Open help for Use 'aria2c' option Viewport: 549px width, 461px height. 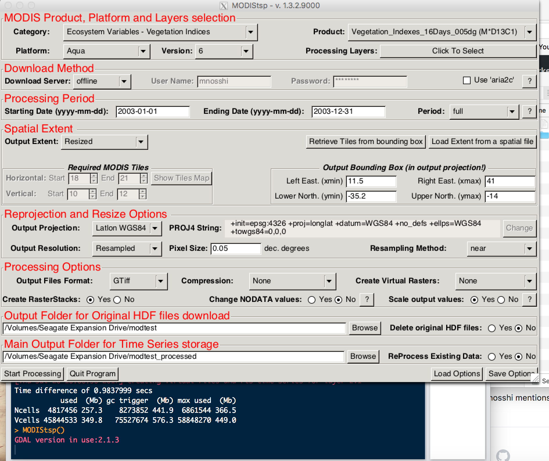pyautogui.click(x=529, y=81)
